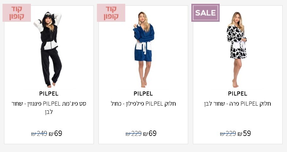Click the 59 ₪ price on cow robe
Image resolution: width=287 pixels, height=152 pixels.
coord(245,133)
